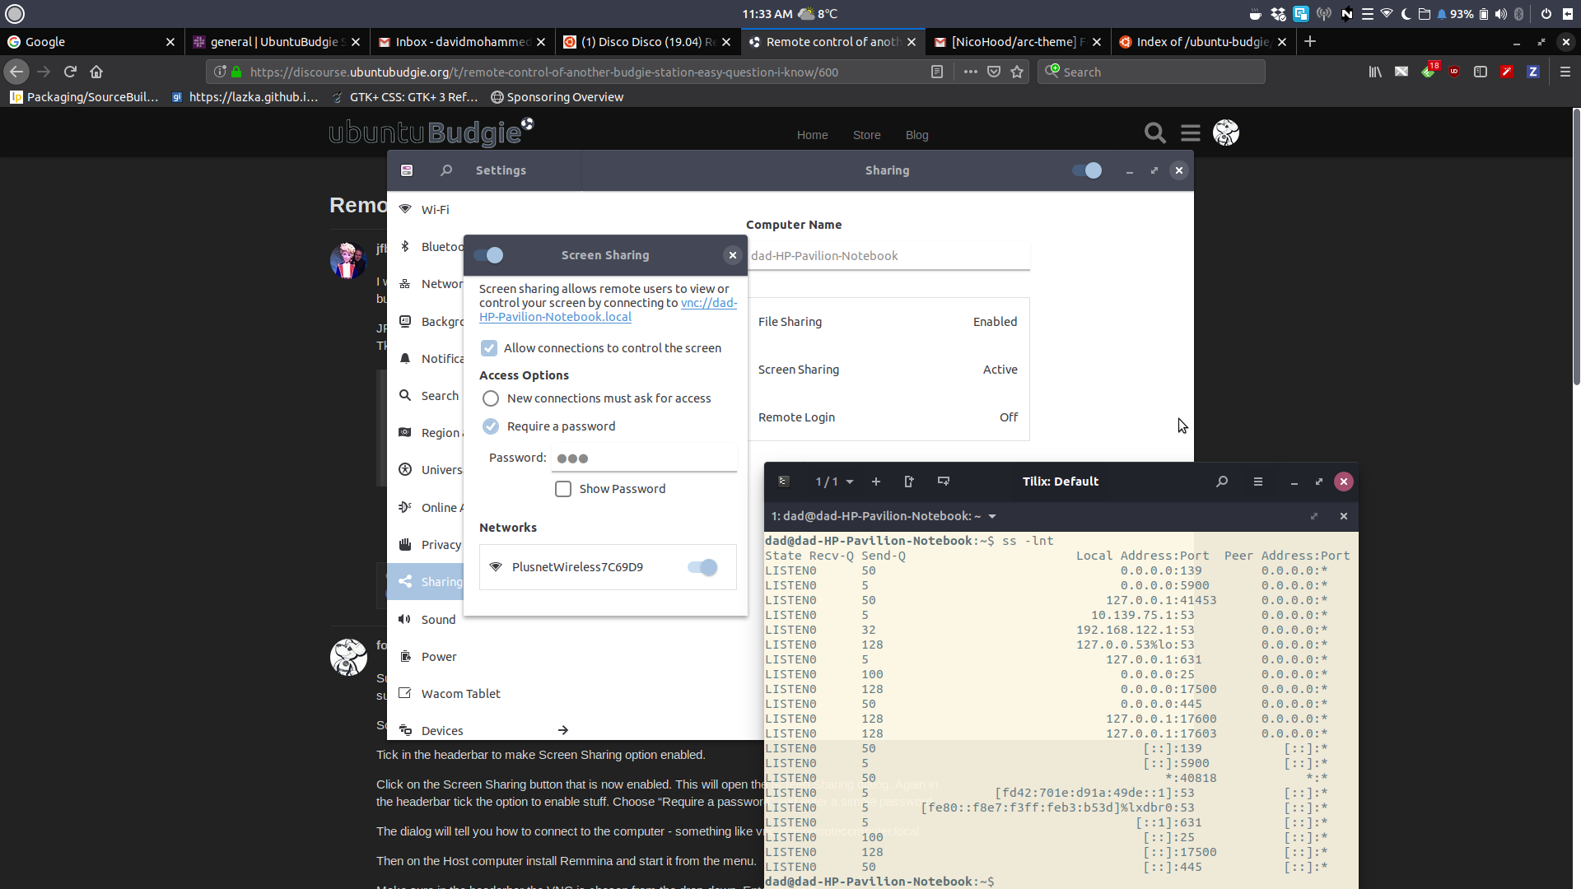Click the Firefox reload page icon
Image resolution: width=1581 pixels, height=889 pixels.
click(x=70, y=72)
